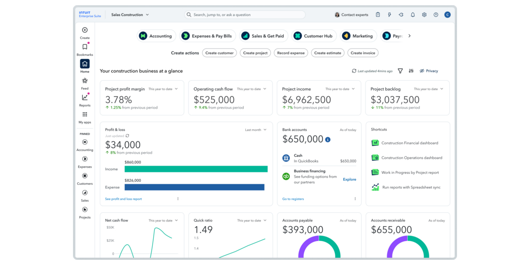Click the Create invoice button
This screenshot has width=530, height=265.
(363, 53)
